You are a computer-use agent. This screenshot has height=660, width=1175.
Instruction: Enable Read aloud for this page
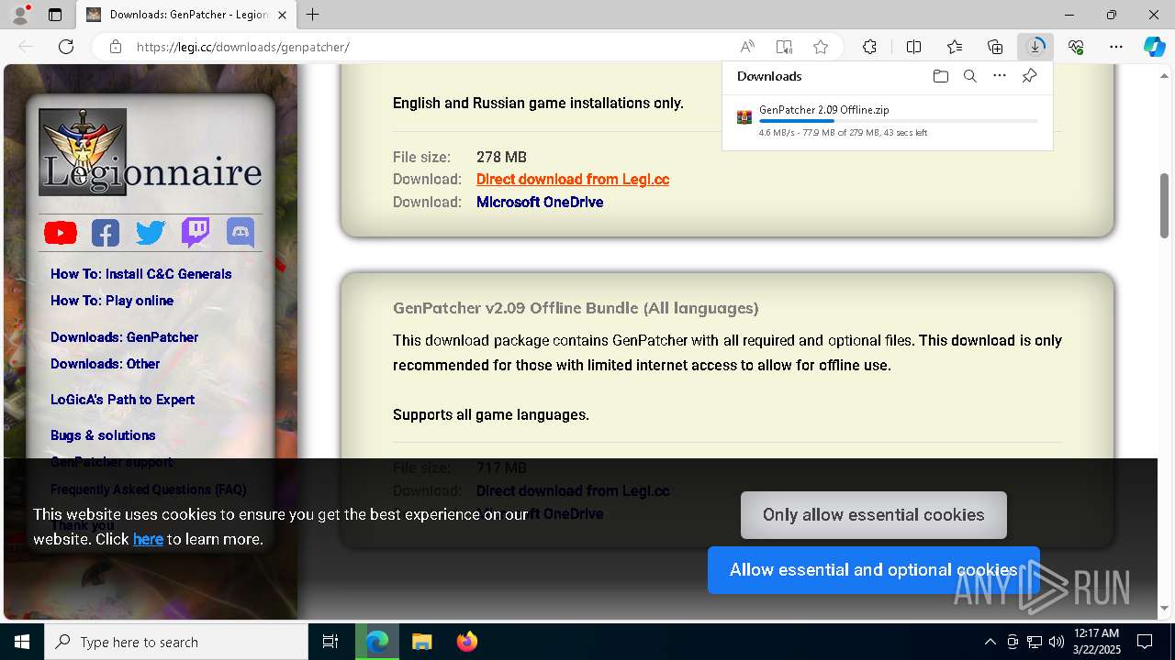pos(747,47)
